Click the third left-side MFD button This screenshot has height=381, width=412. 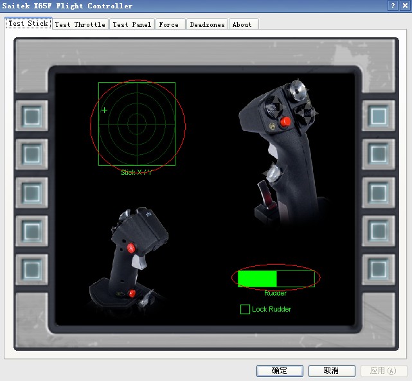[31, 193]
